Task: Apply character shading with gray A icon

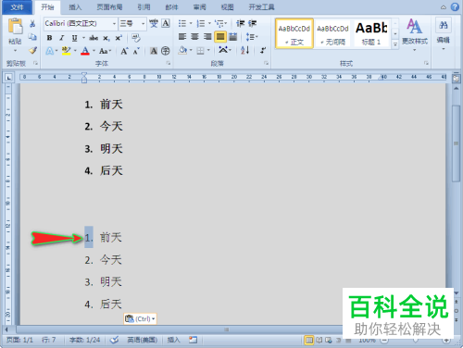Action: (x=154, y=51)
